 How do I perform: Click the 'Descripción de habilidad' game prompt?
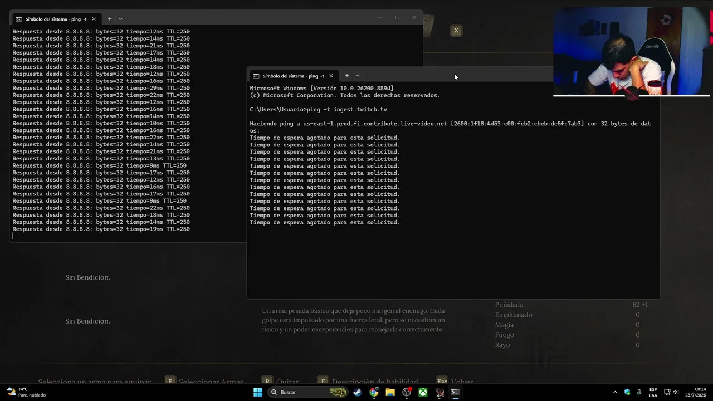click(368, 382)
